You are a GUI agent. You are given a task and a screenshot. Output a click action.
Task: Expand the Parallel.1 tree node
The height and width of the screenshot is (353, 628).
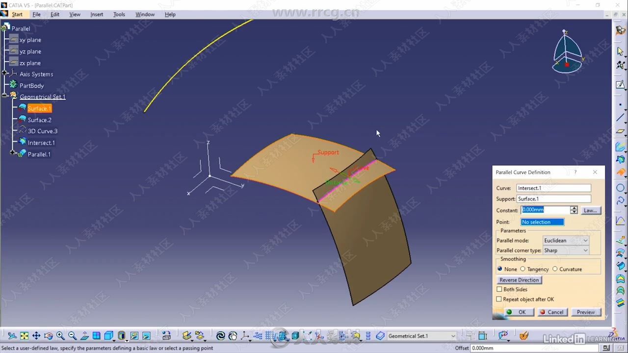[13, 153]
